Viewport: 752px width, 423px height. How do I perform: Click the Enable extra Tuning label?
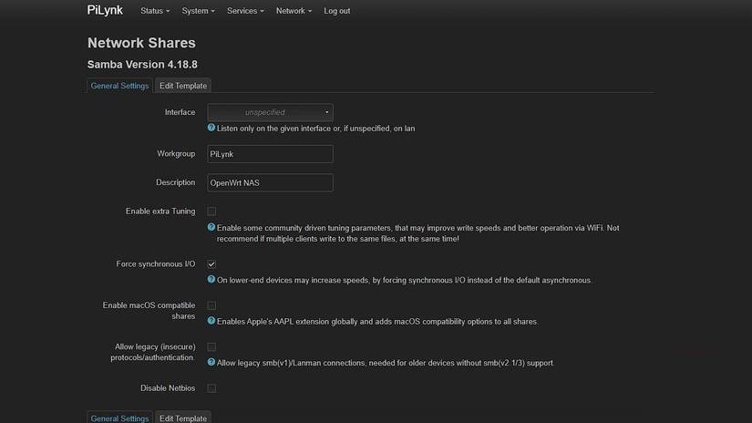click(x=160, y=211)
